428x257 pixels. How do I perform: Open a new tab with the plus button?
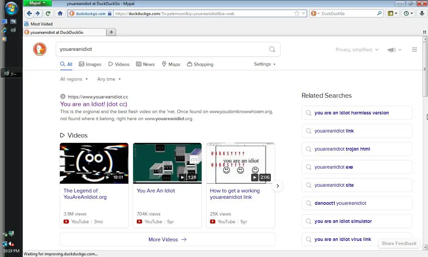[111, 32]
